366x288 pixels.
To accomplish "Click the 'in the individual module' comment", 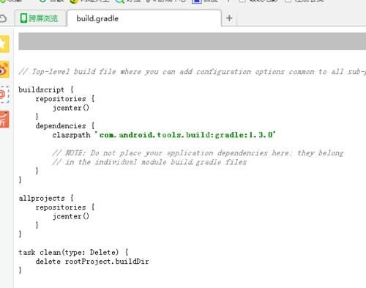I will 149,162.
